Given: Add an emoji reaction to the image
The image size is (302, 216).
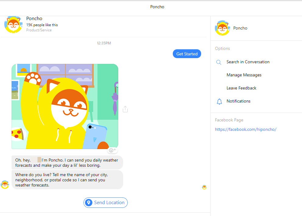Looking at the screenshot, I should click(112, 150).
